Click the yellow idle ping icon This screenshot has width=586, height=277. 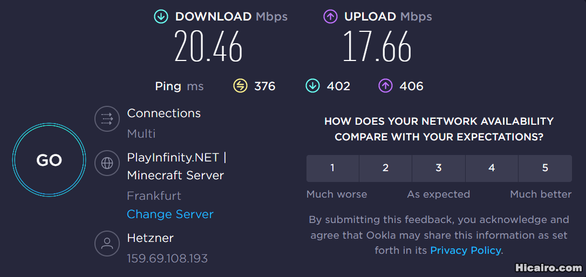[240, 86]
